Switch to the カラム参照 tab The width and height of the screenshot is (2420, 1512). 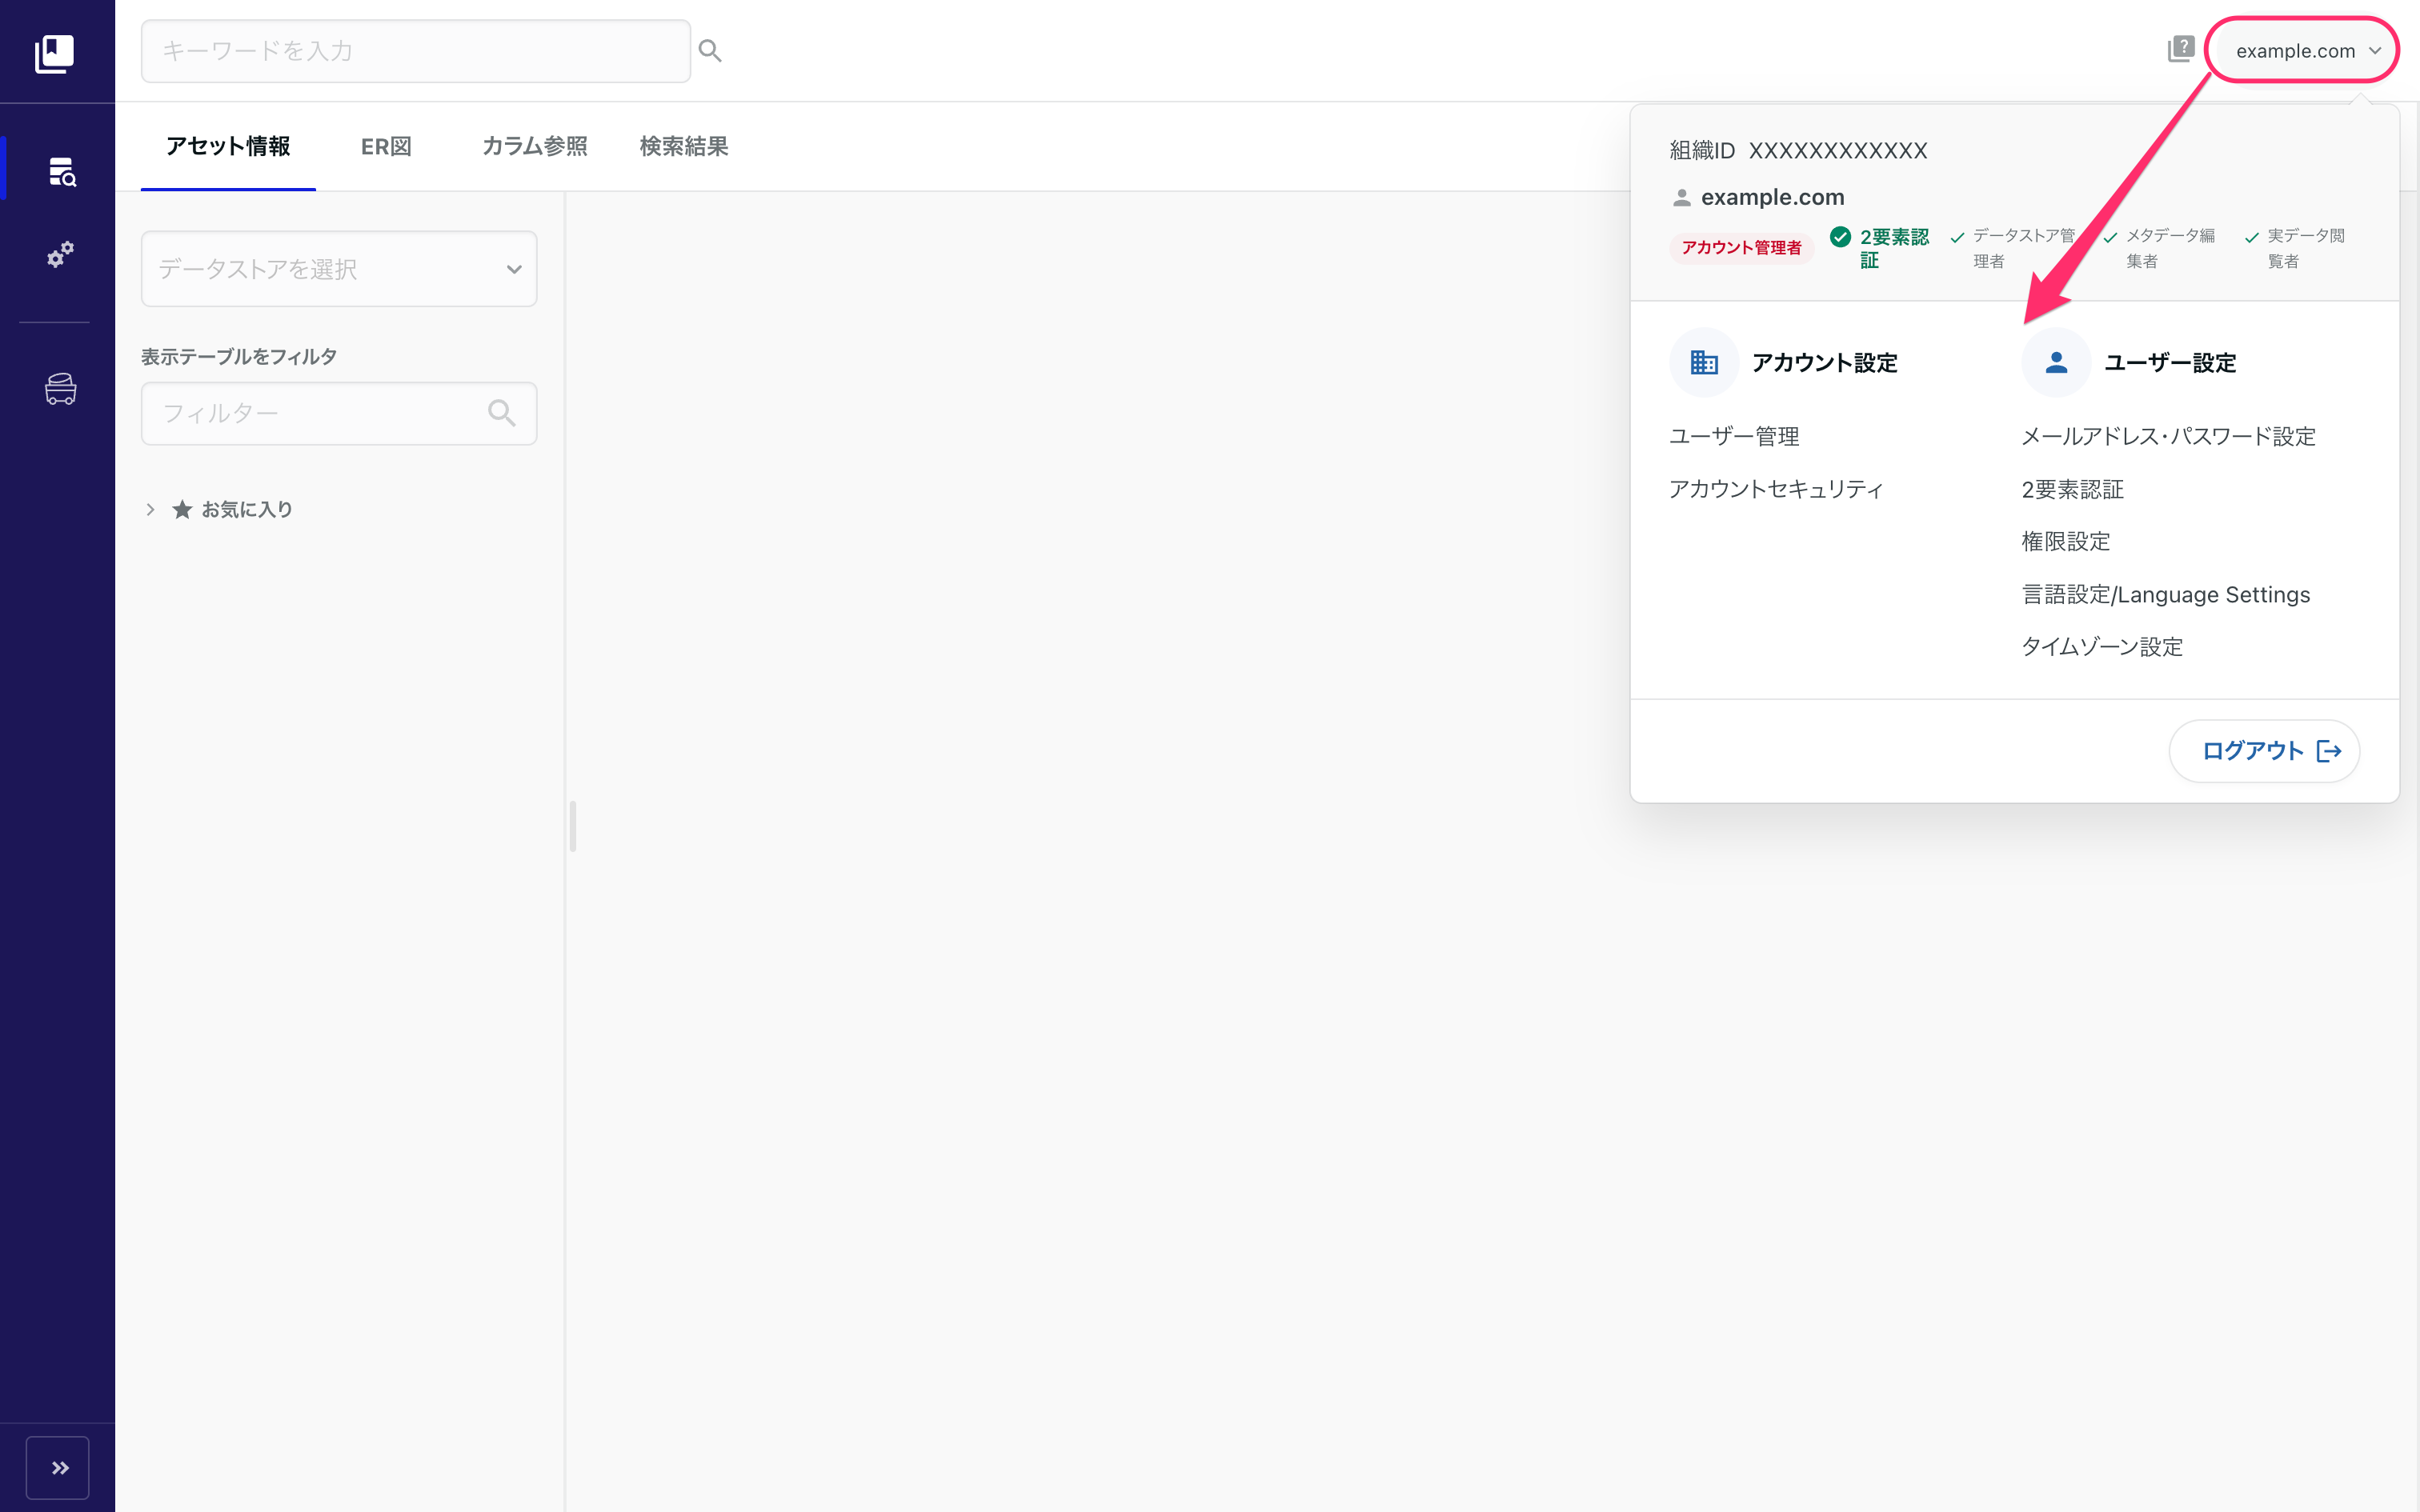(535, 147)
